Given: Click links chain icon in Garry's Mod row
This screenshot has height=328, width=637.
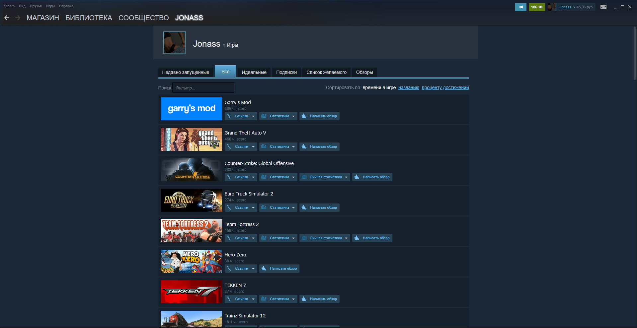Looking at the screenshot, I should pos(229,116).
